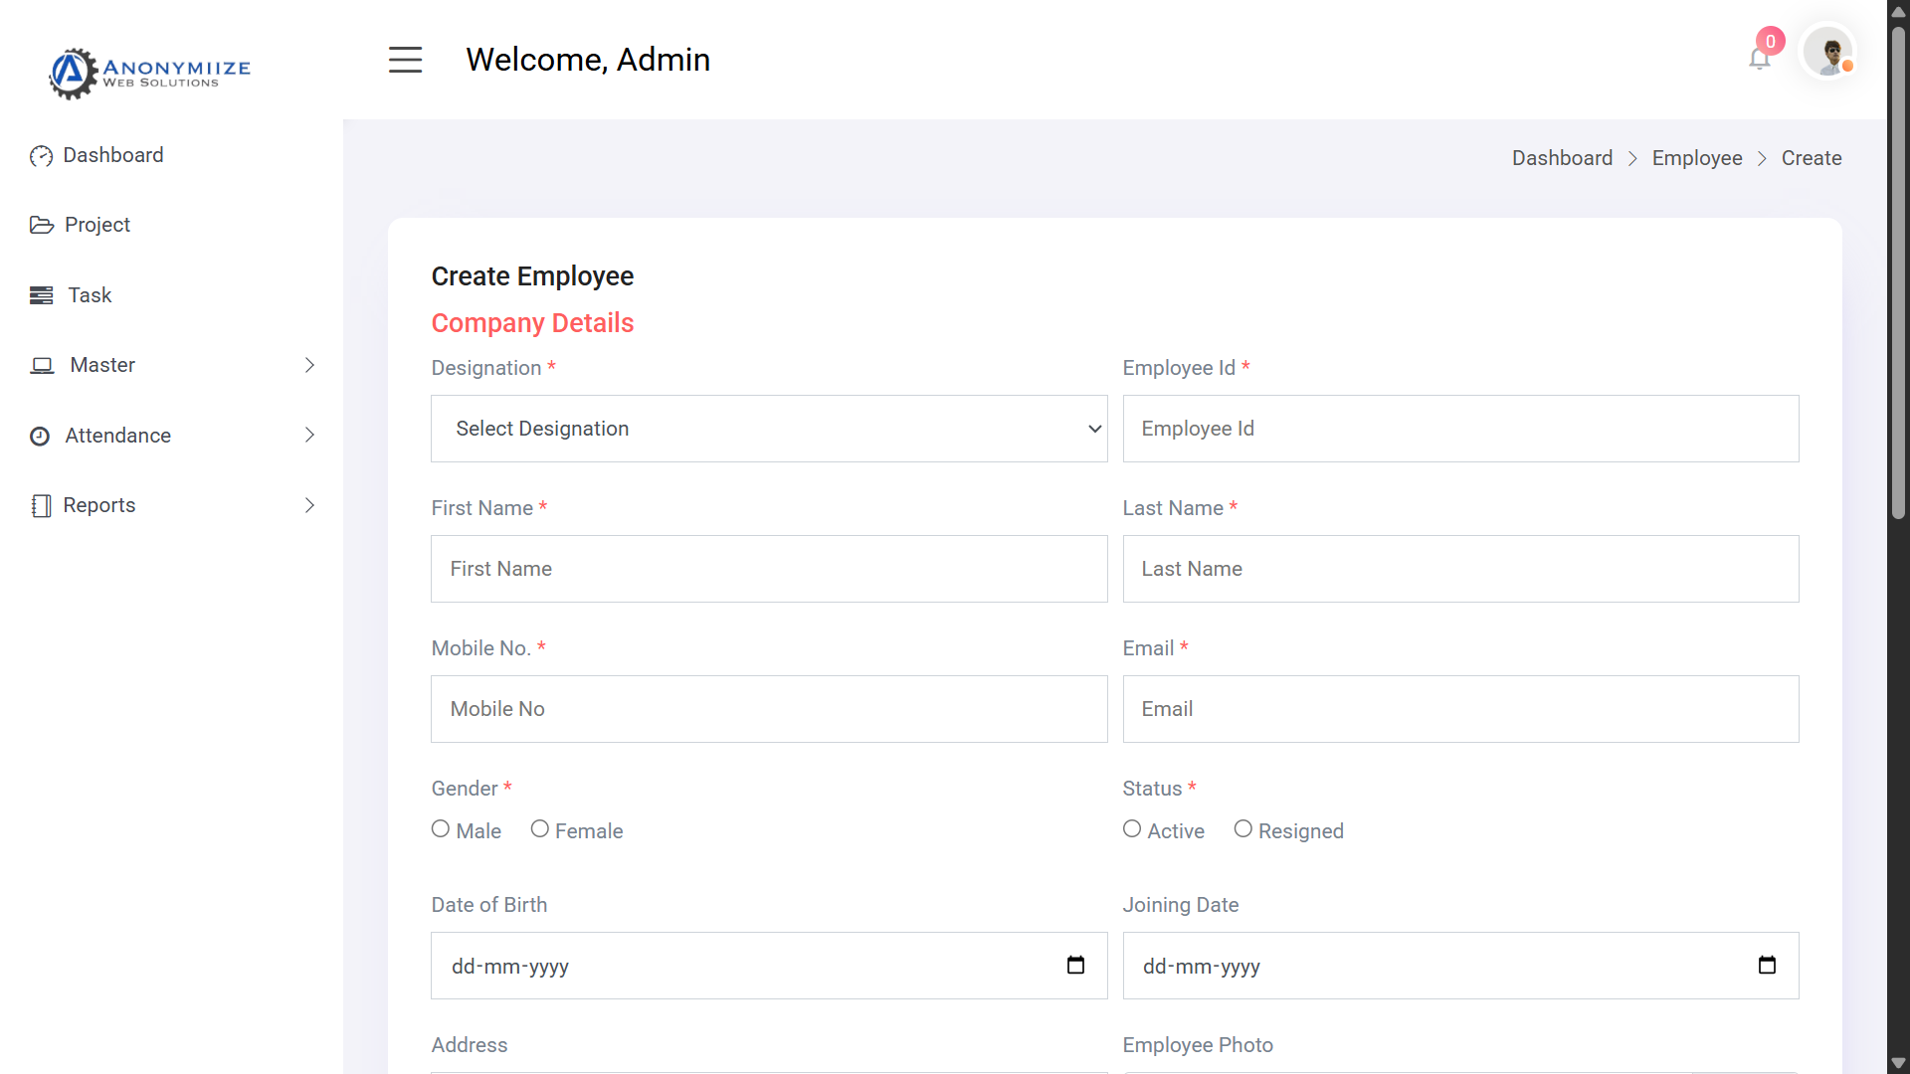Viewport: 1910px width, 1074px height.
Task: Click the Status field label
Action: pyautogui.click(x=1159, y=789)
